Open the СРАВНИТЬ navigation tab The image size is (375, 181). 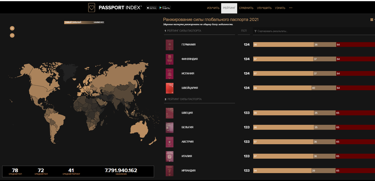pos(246,8)
